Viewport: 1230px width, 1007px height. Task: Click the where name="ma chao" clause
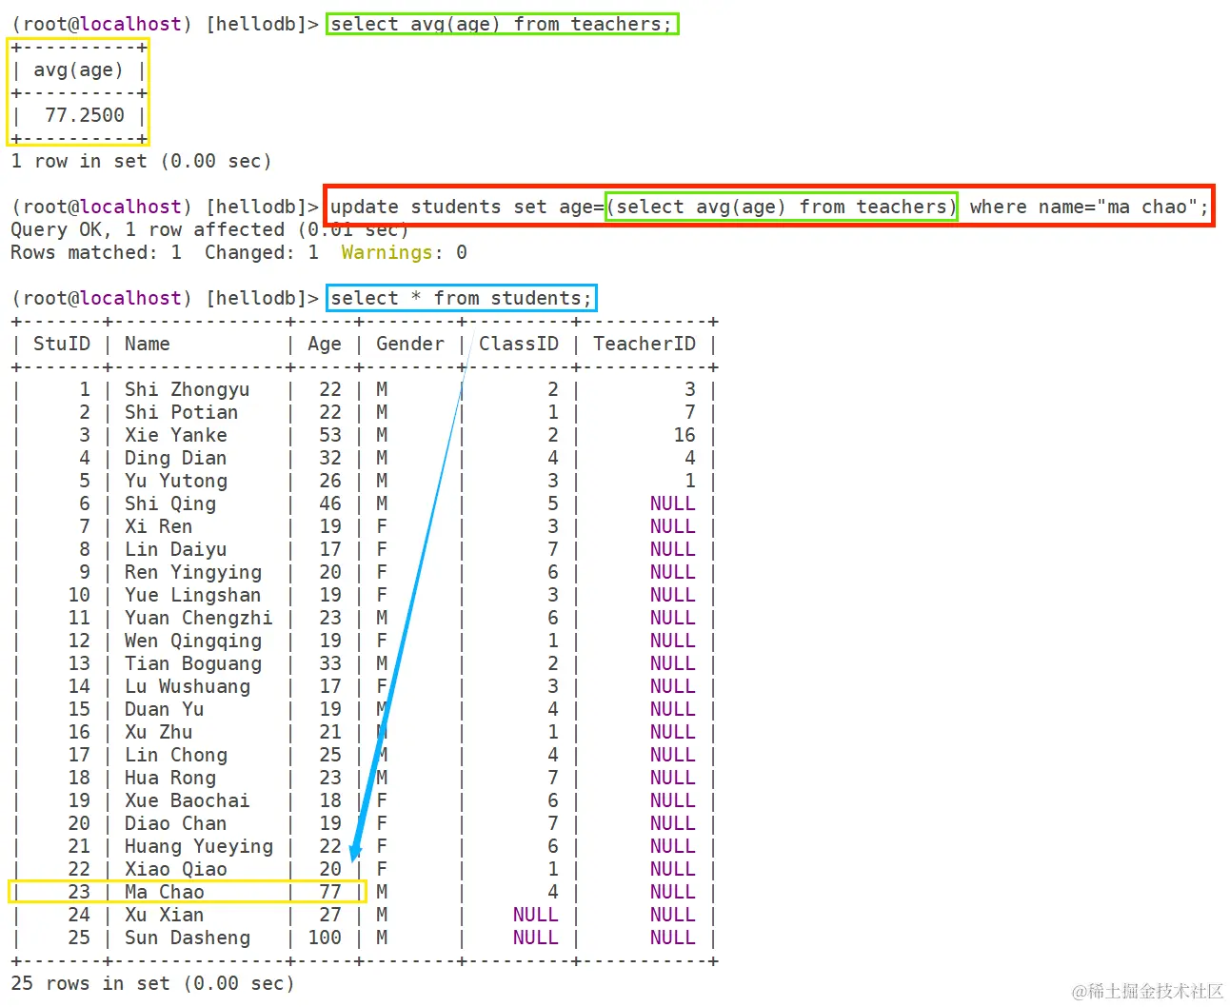[x=1088, y=207]
